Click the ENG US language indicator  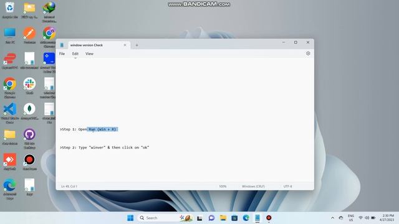coord(351,218)
